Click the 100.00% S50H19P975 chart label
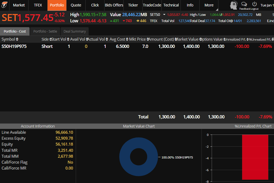 [177, 157]
